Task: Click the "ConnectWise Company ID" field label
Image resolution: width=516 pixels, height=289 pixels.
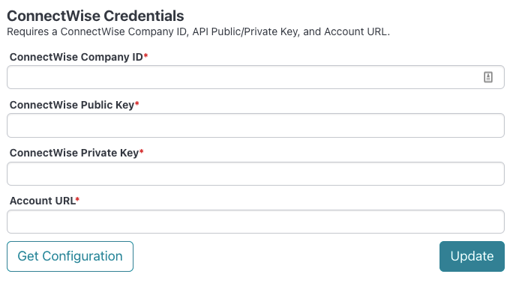Action: click(76, 57)
